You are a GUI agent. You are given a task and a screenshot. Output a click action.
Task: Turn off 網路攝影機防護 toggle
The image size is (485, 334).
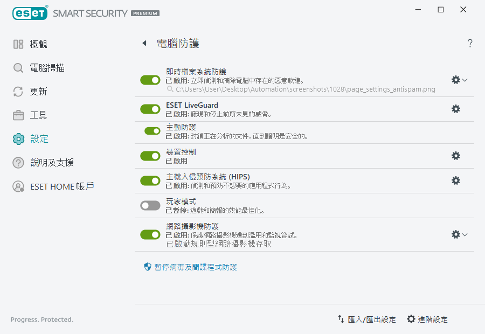point(150,233)
